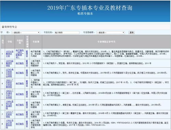Click the page title 2019年广东专插本专业及教材查询
The width and height of the screenshot is (171, 130).
coord(90,8)
